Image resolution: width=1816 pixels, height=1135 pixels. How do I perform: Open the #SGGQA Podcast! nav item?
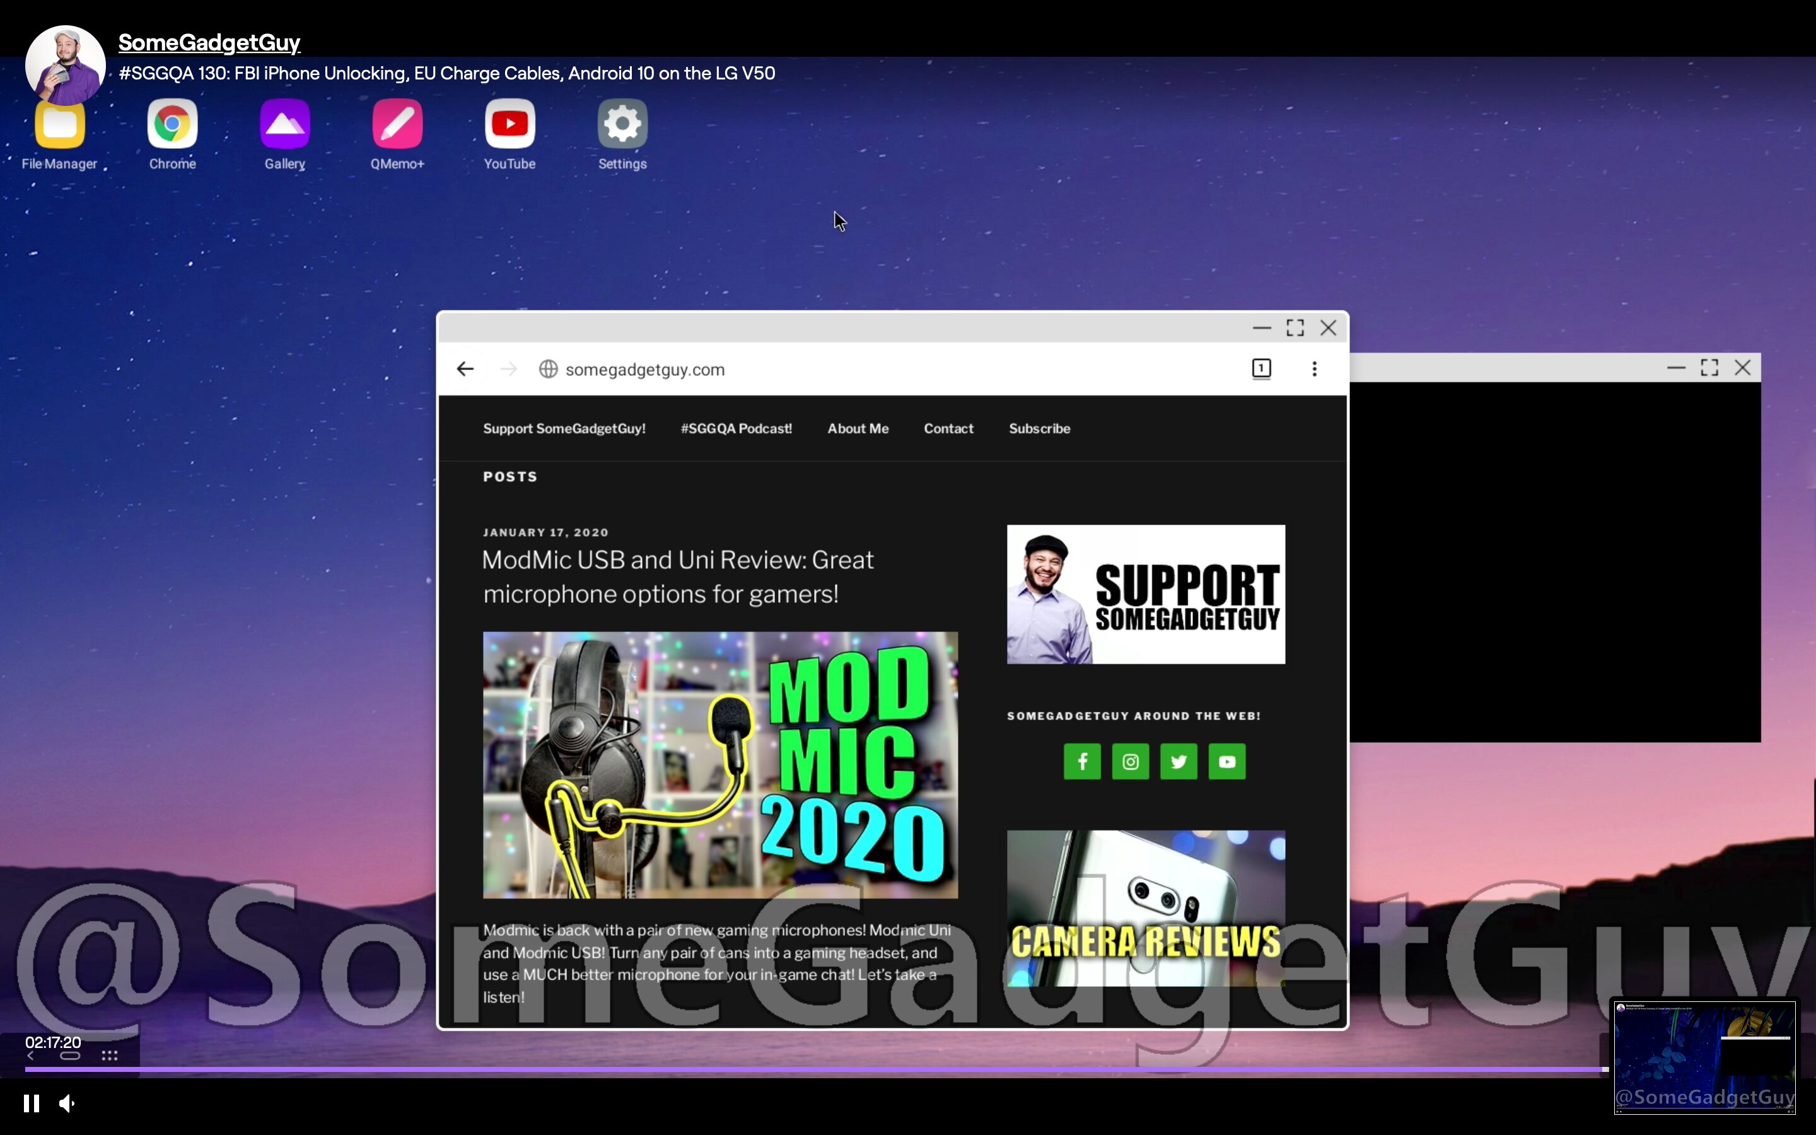(x=736, y=429)
